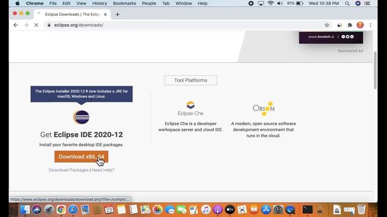Stop page loading with the X button
The image size is (387, 217).
click(36, 25)
